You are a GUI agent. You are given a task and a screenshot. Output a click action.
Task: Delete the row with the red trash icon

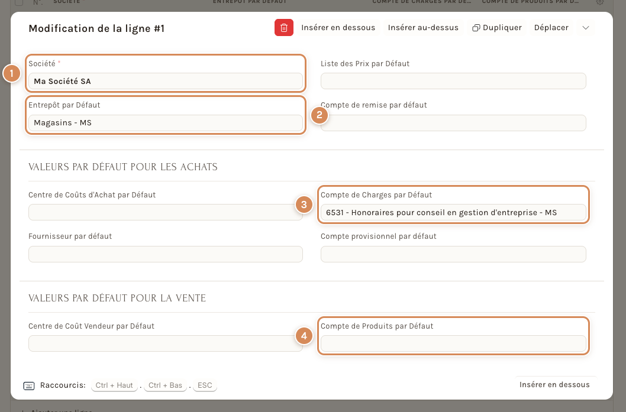point(284,28)
